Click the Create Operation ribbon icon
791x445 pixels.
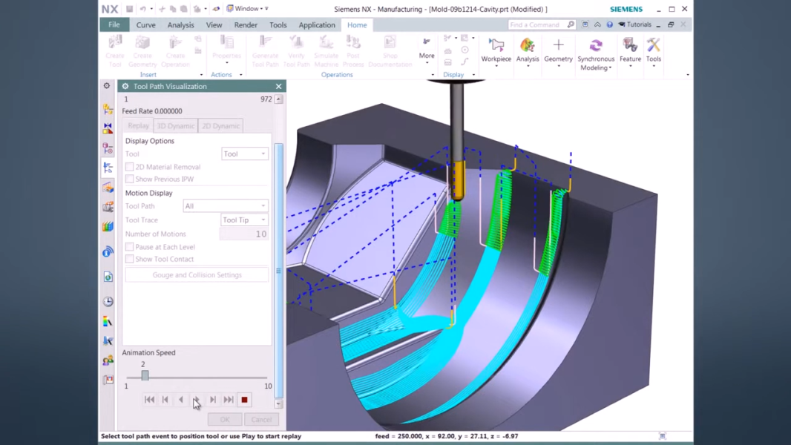pyautogui.click(x=175, y=51)
